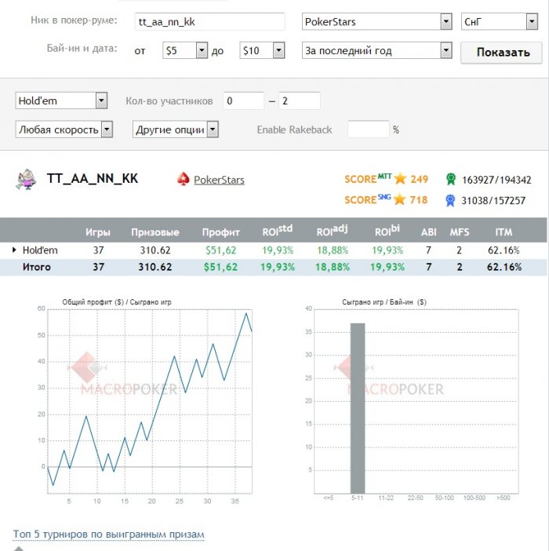The height and width of the screenshot is (551, 549).
Task: Open the За последний год period dropdown
Action: click(376, 50)
